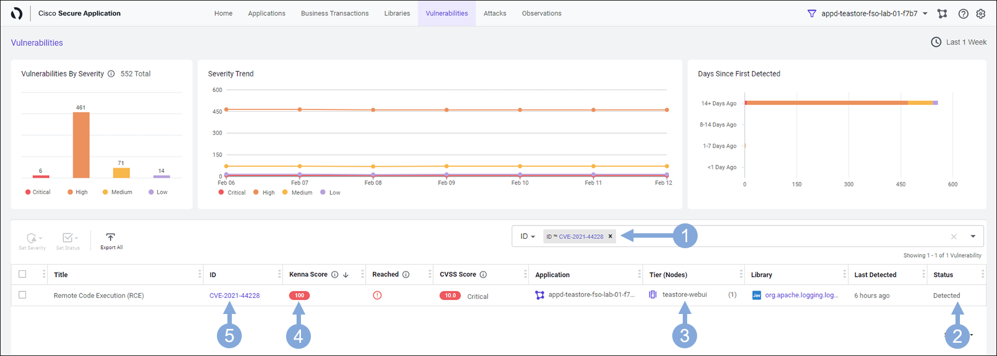Switch to the Attacks tab
The width and height of the screenshot is (997, 356).
[495, 13]
